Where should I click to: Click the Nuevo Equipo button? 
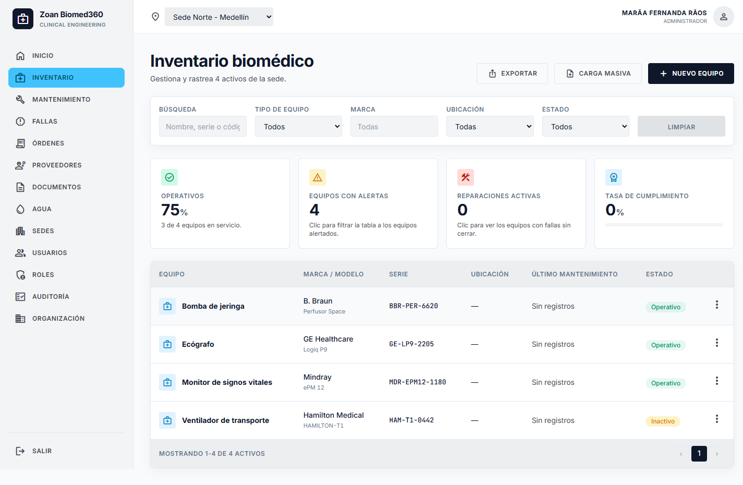click(691, 74)
